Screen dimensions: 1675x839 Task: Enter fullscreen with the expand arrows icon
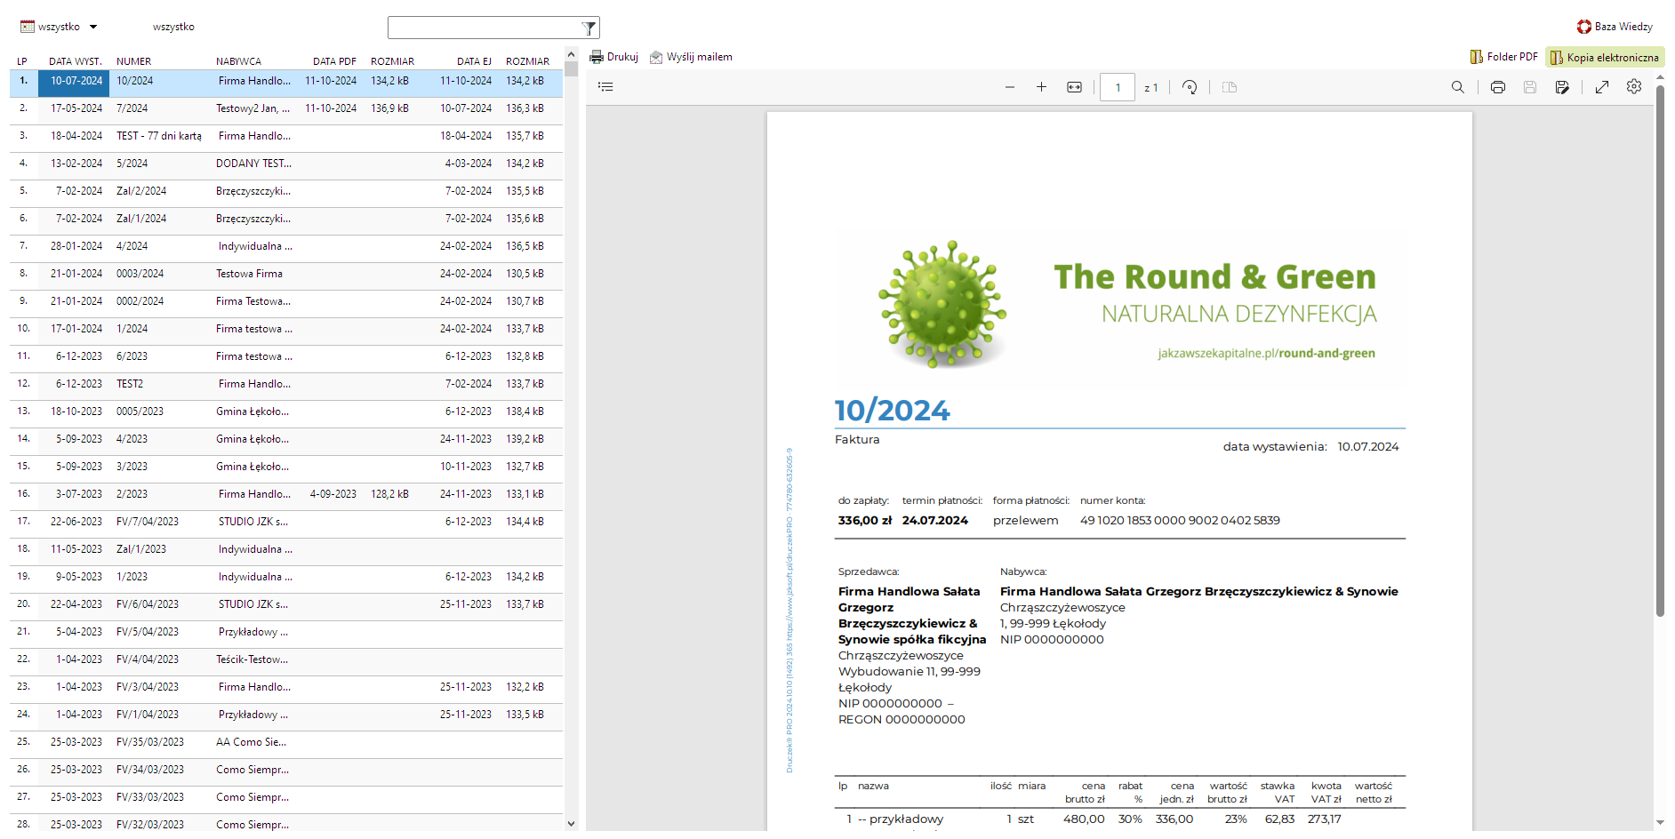tap(1601, 87)
